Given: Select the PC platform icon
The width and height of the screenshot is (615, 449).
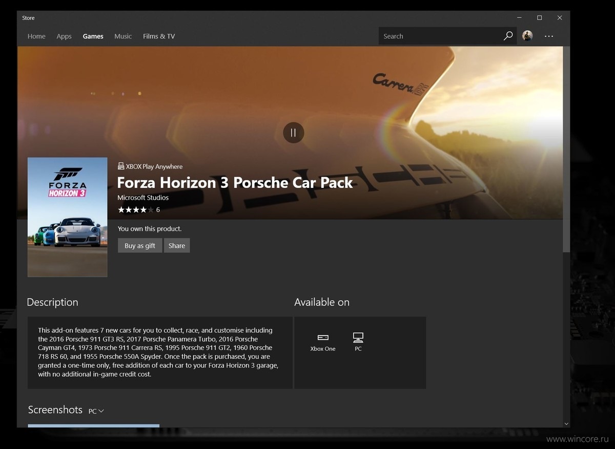Looking at the screenshot, I should point(358,342).
